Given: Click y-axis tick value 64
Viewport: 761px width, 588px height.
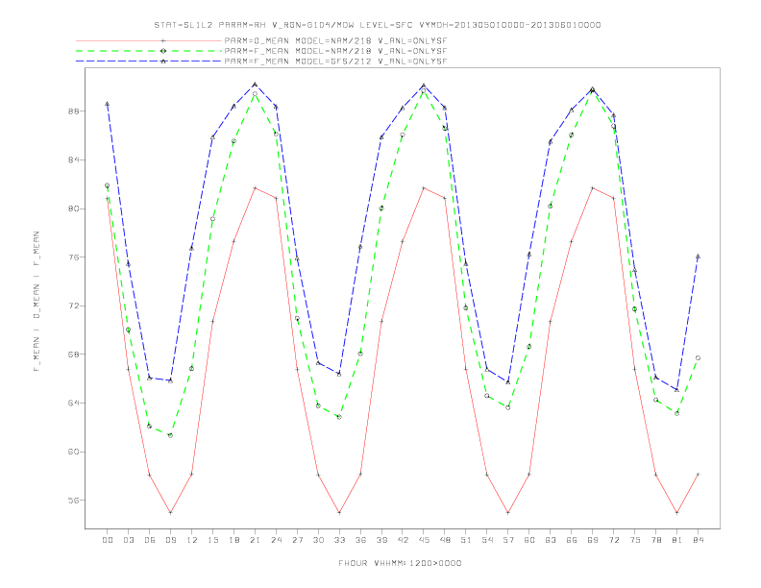Looking at the screenshot, I should click(x=74, y=403).
